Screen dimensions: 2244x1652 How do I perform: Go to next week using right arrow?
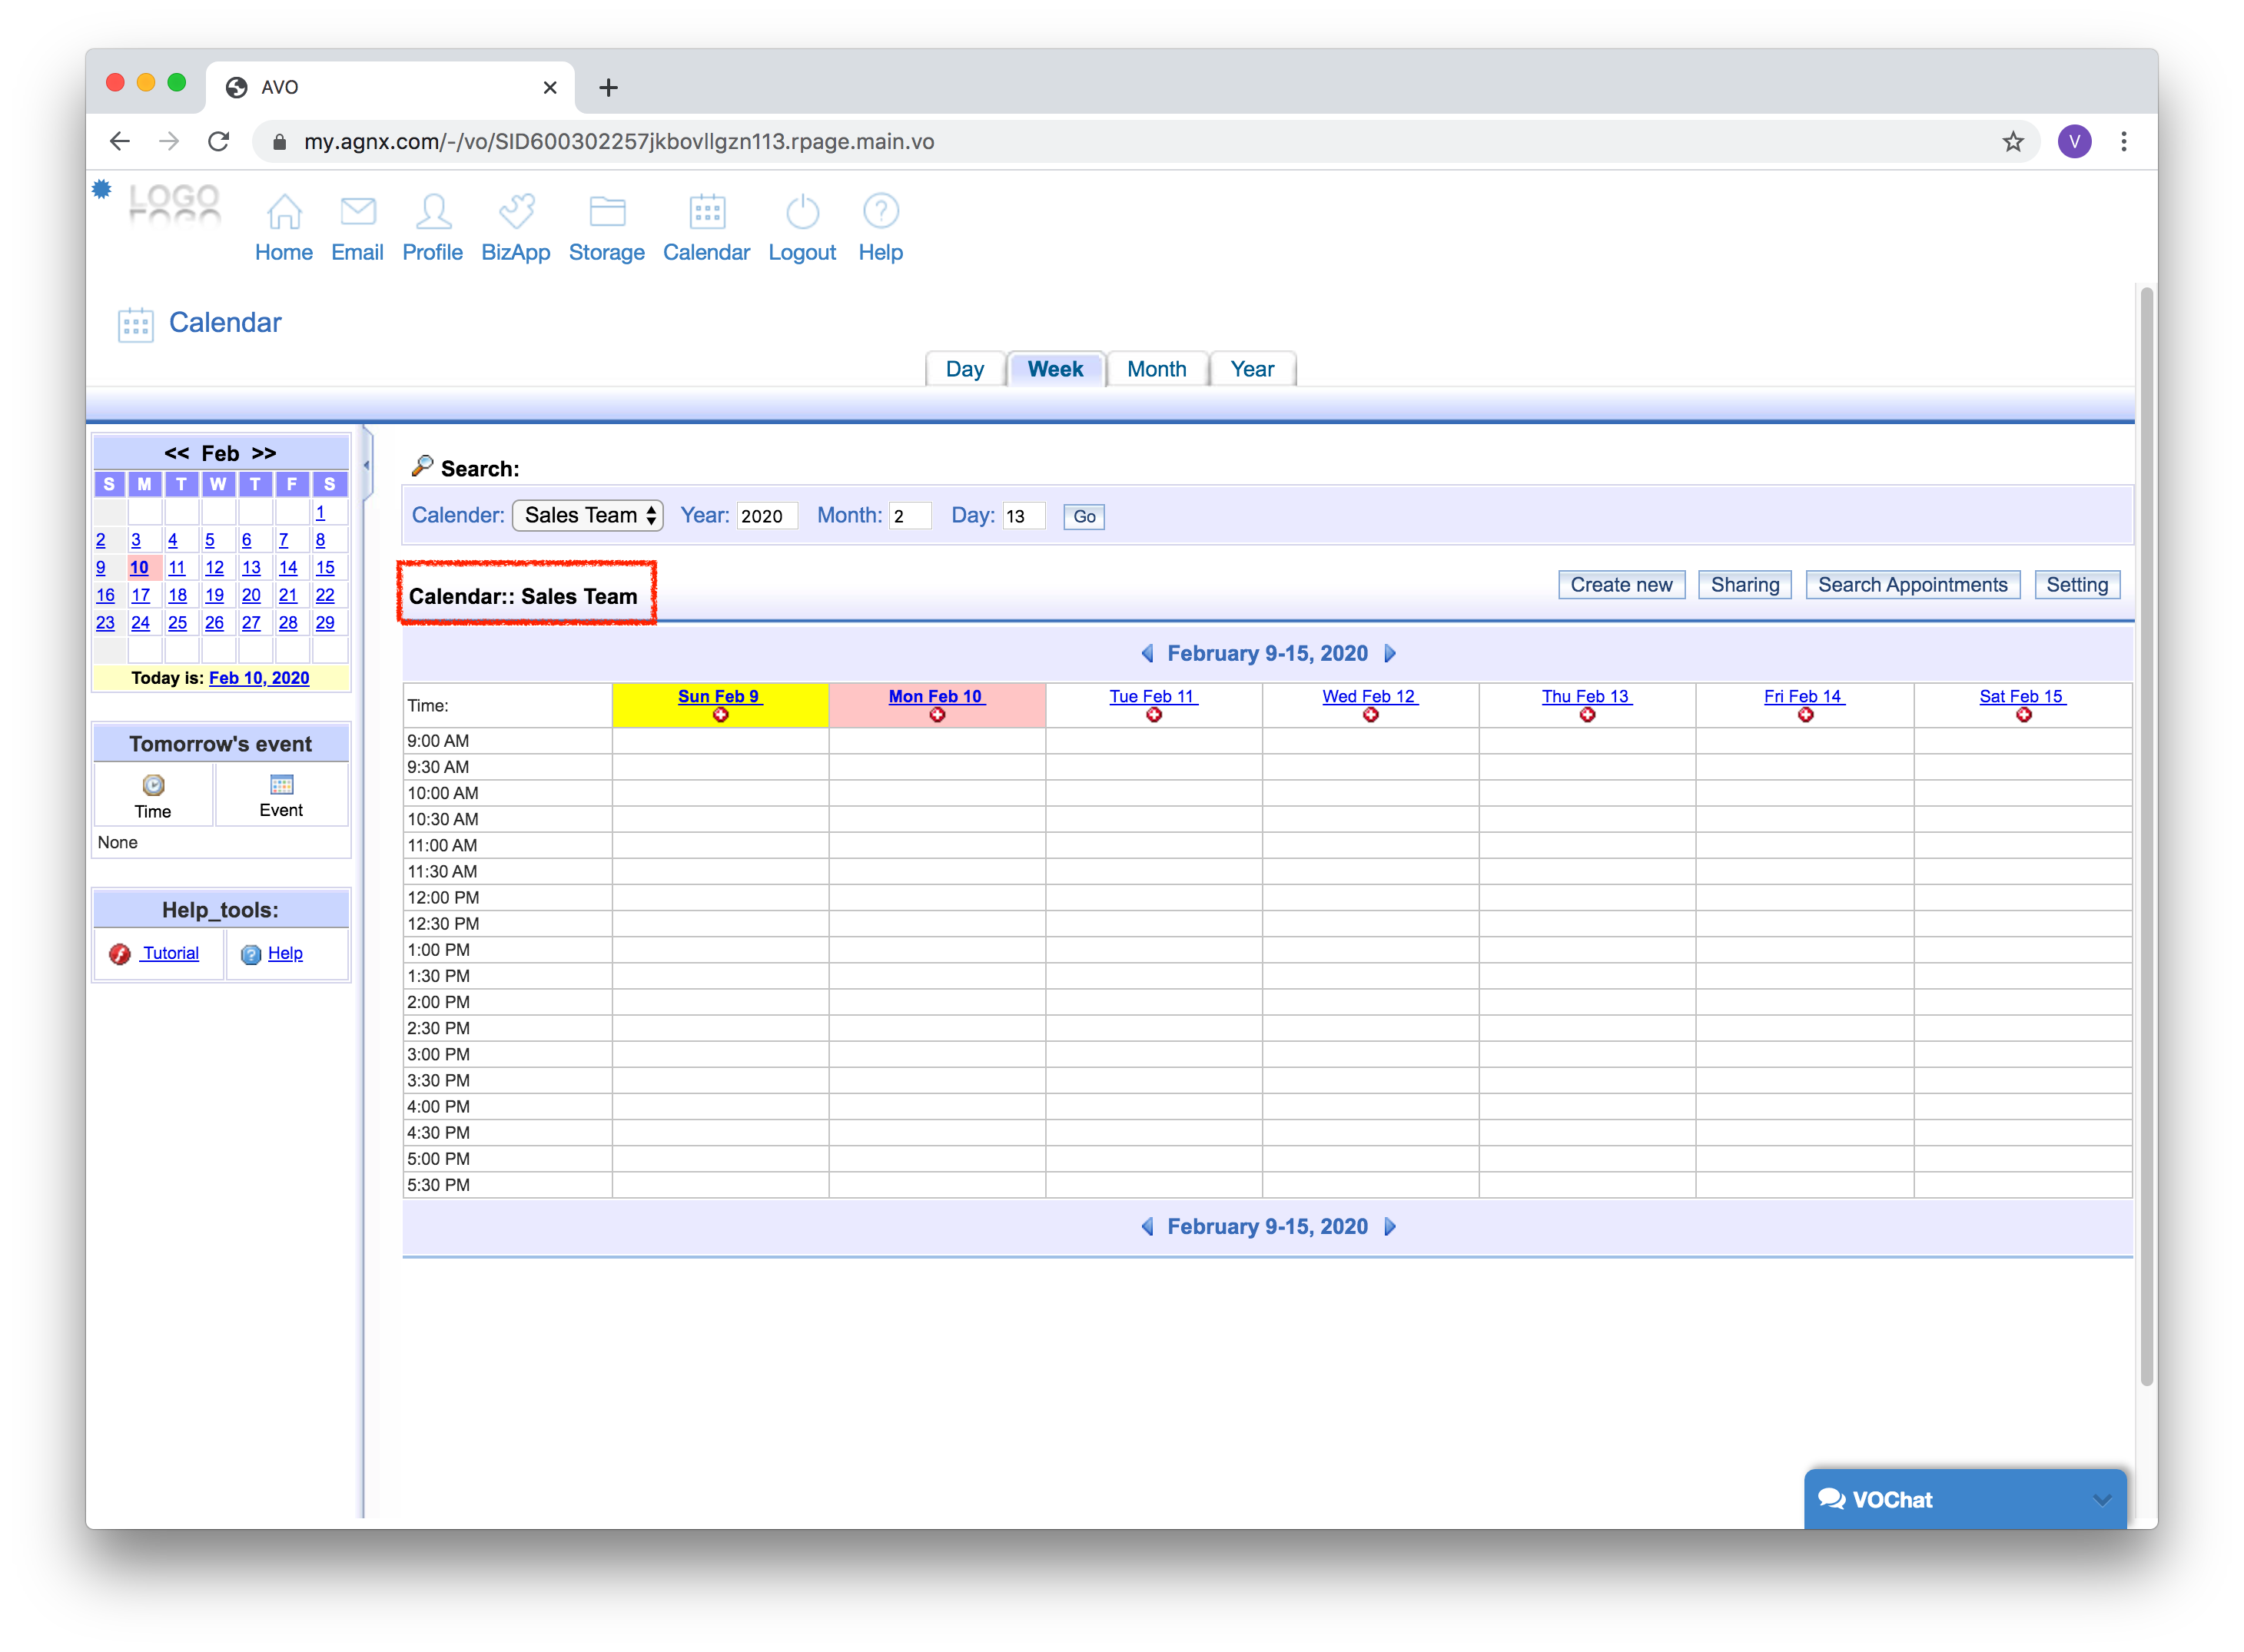coord(1390,654)
